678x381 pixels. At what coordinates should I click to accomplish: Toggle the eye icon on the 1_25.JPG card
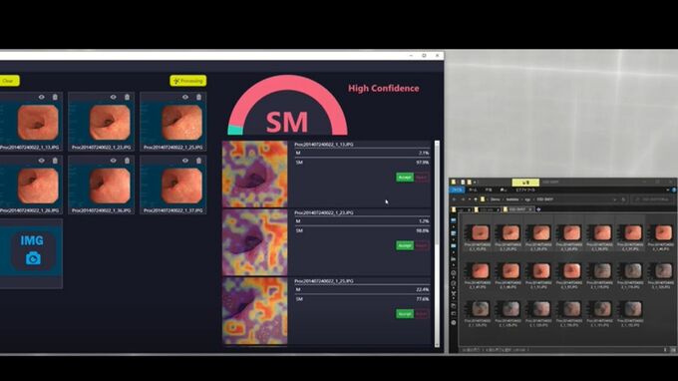point(185,98)
